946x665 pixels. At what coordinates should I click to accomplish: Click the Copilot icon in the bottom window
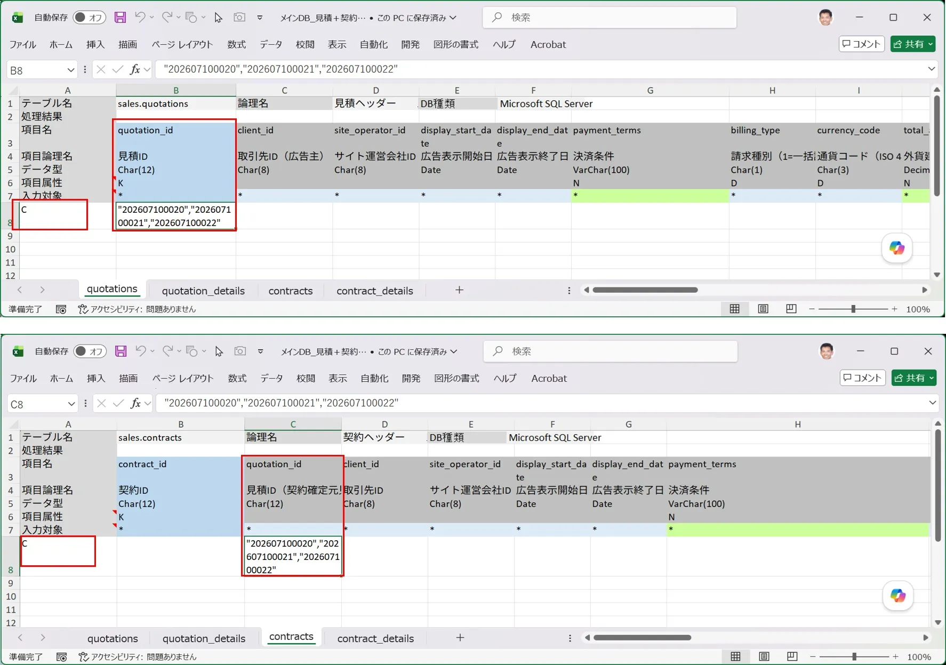(898, 596)
